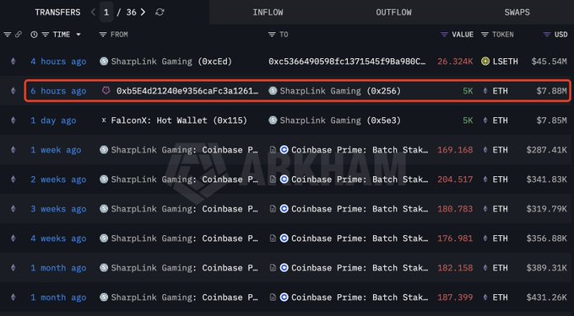Click the FalconX logo icon
574x316 pixels.
click(x=104, y=121)
